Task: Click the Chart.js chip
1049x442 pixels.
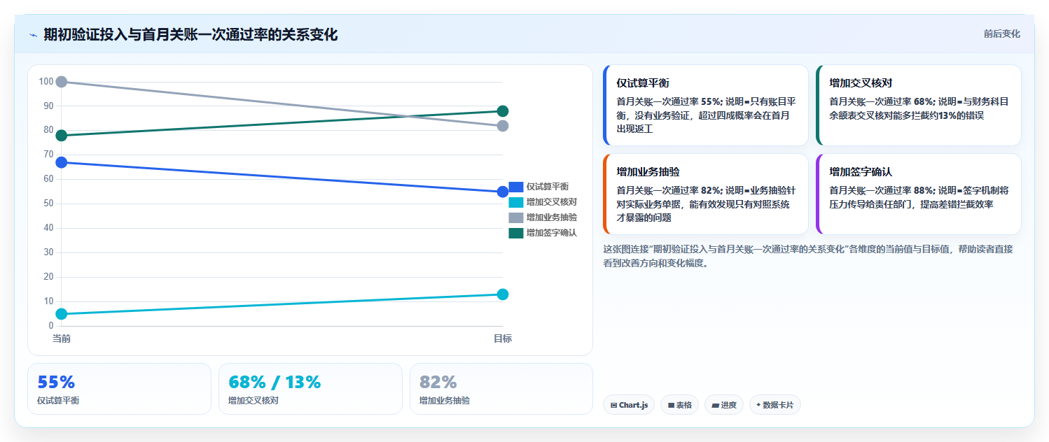Action: (x=629, y=405)
